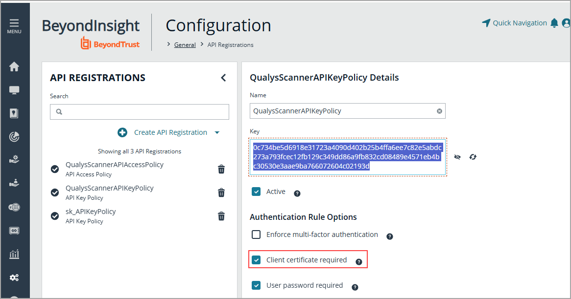Viewport: 571px width, 299px height.
Task: Uncheck the Active checkbox
Action: click(x=256, y=192)
